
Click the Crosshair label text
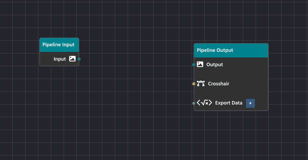(218, 84)
